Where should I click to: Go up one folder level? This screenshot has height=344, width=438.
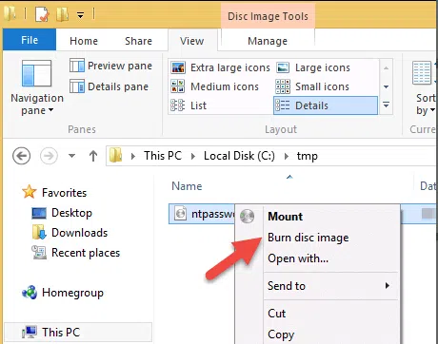point(93,156)
